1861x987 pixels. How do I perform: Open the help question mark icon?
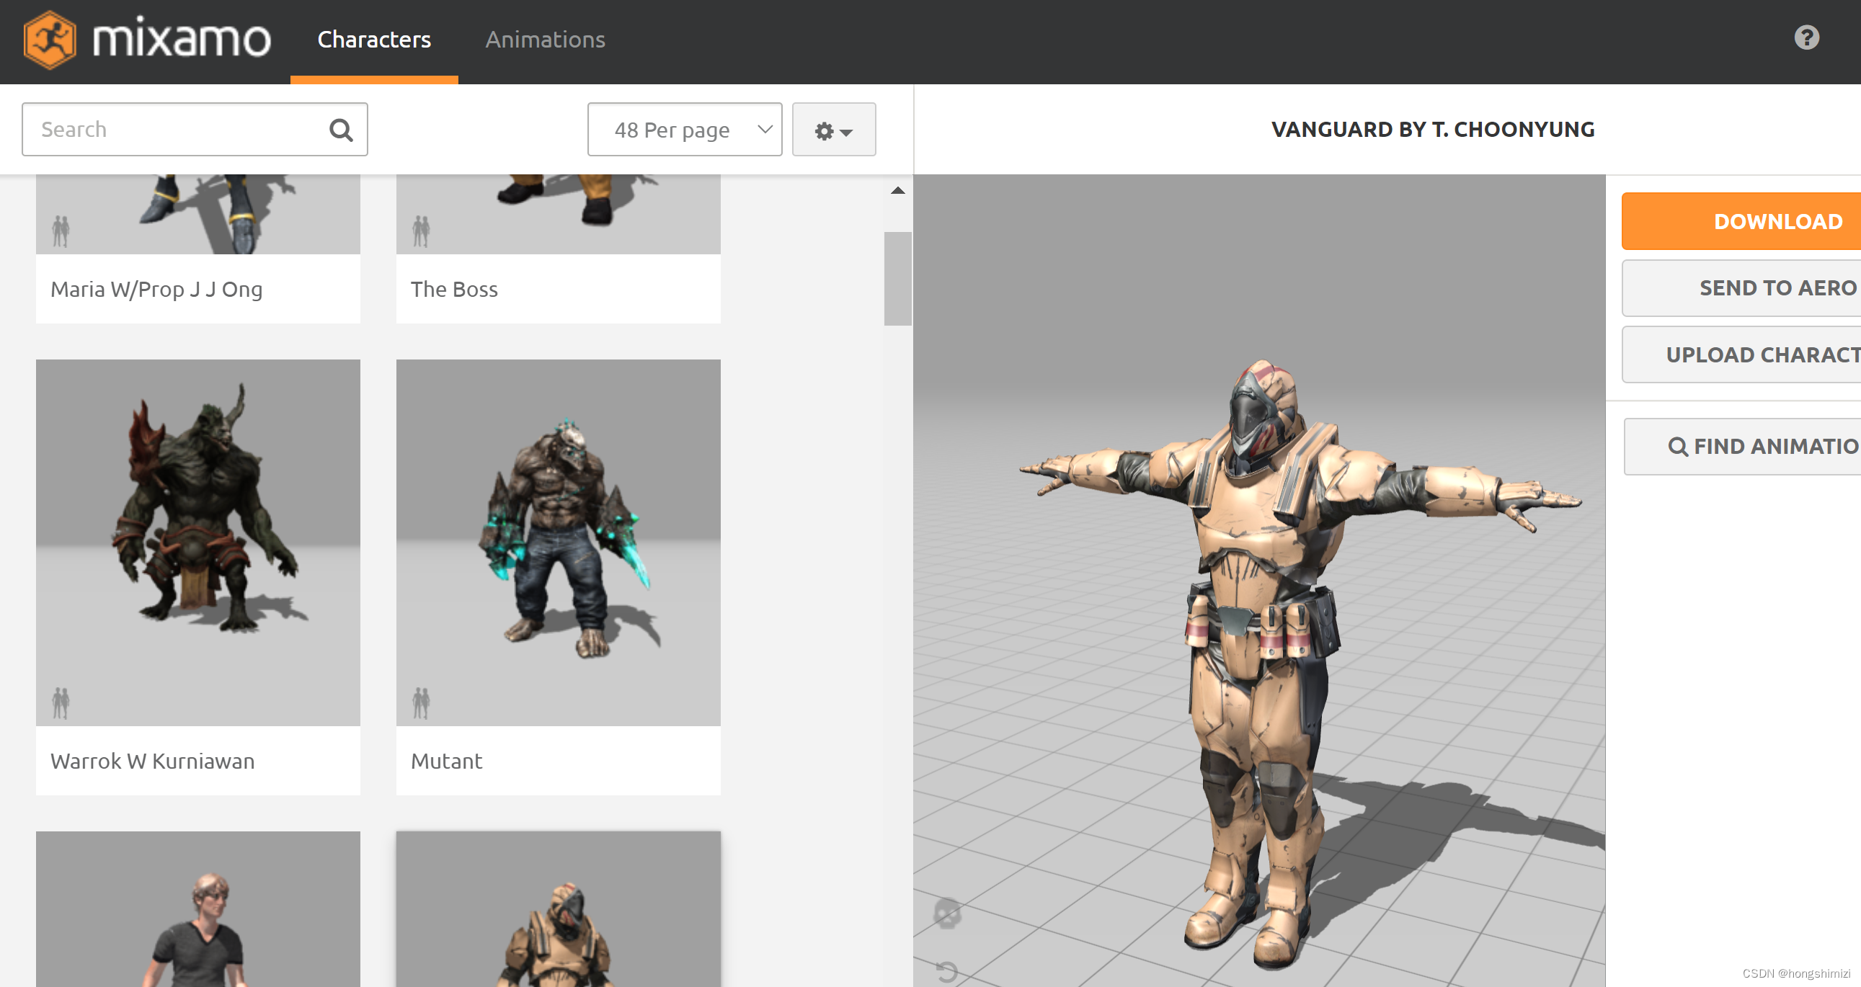(x=1806, y=37)
